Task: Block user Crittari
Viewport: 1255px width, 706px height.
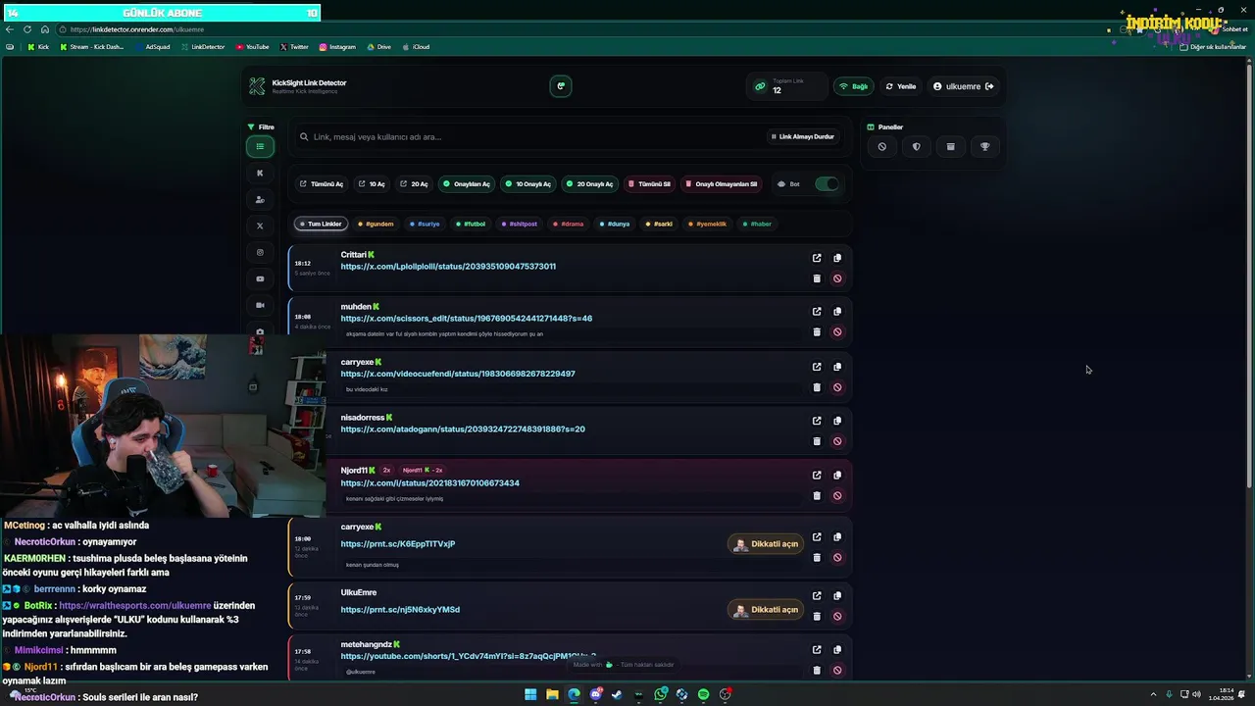Action: pyautogui.click(x=837, y=278)
